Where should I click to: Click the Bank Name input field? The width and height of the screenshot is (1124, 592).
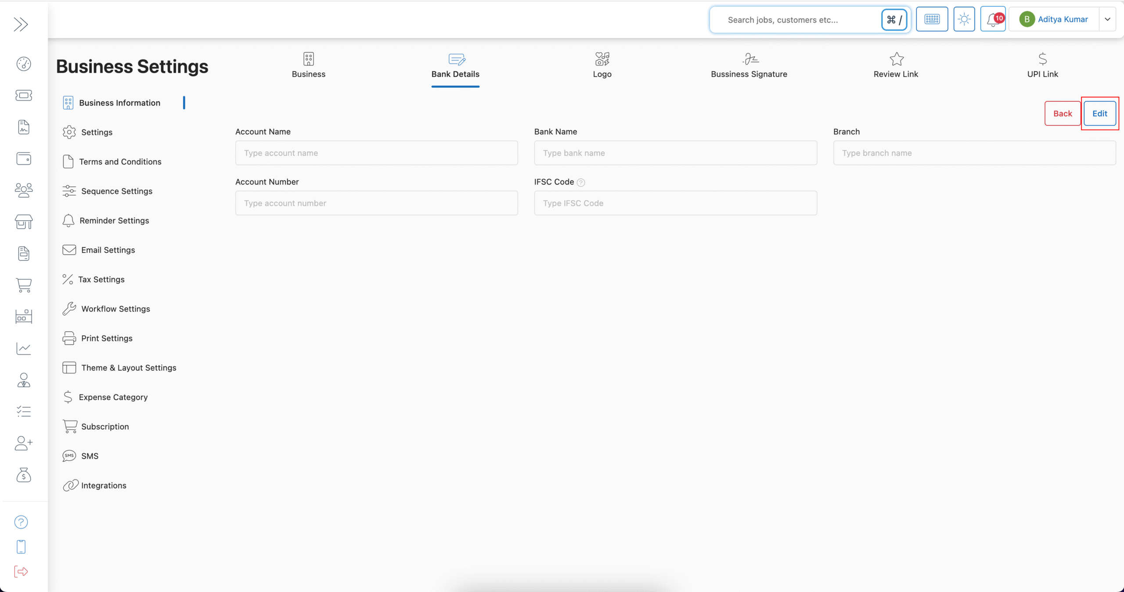tap(676, 153)
